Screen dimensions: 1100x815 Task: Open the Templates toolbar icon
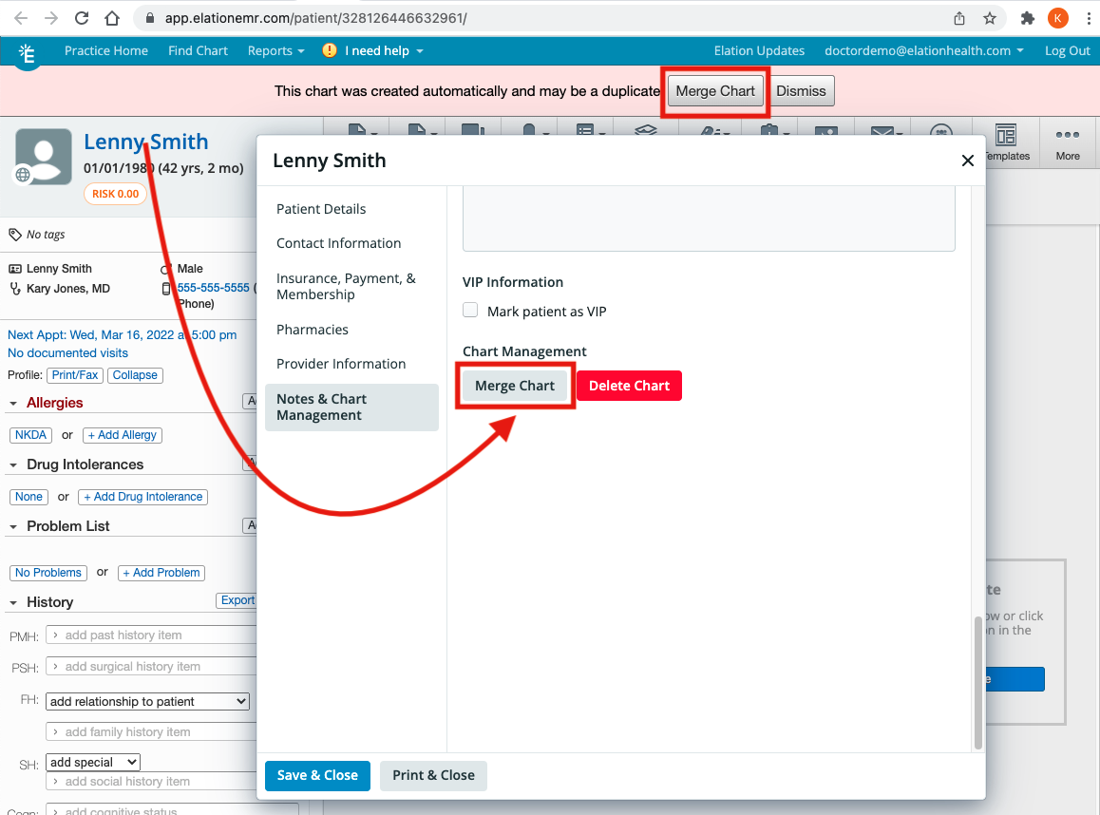(x=1005, y=142)
